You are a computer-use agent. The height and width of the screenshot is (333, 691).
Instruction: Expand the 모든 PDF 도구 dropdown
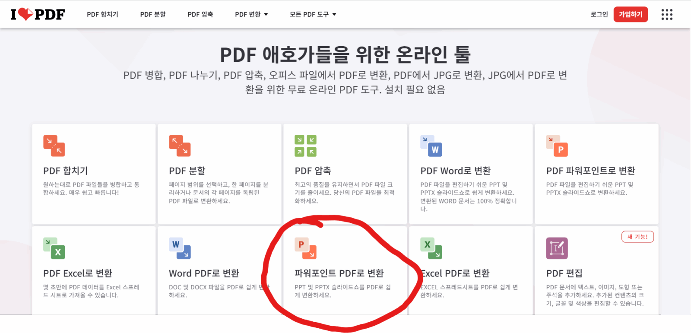[x=313, y=14]
